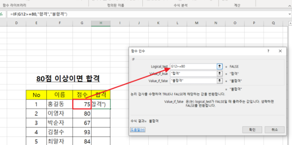Click the collapse button beside Logical_test field
292x145 pixels.
(219, 67)
